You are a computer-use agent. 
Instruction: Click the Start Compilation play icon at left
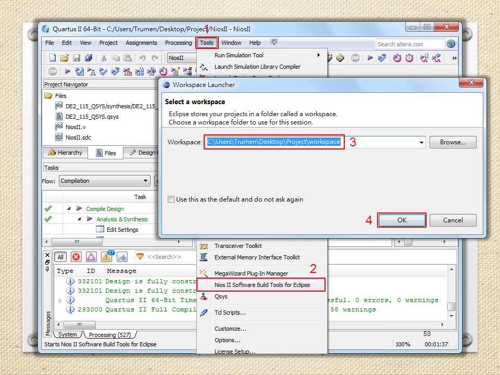pyautogui.click(x=67, y=71)
